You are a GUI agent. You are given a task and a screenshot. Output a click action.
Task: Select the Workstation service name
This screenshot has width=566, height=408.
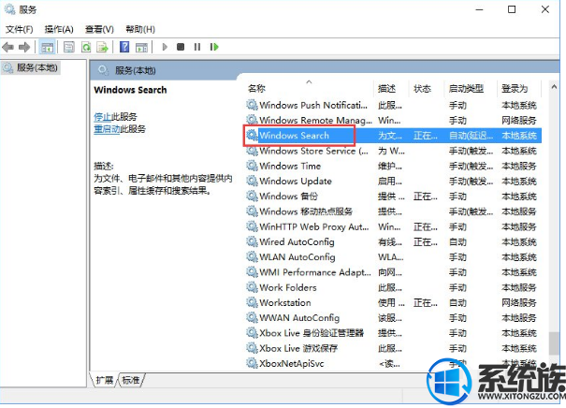285,302
